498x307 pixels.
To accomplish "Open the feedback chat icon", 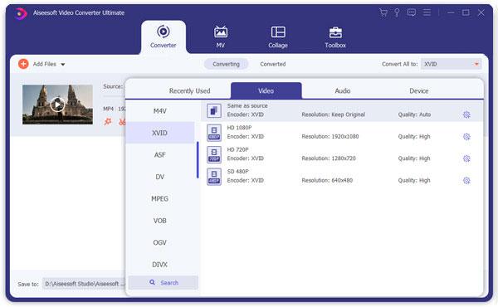I will 412,12.
